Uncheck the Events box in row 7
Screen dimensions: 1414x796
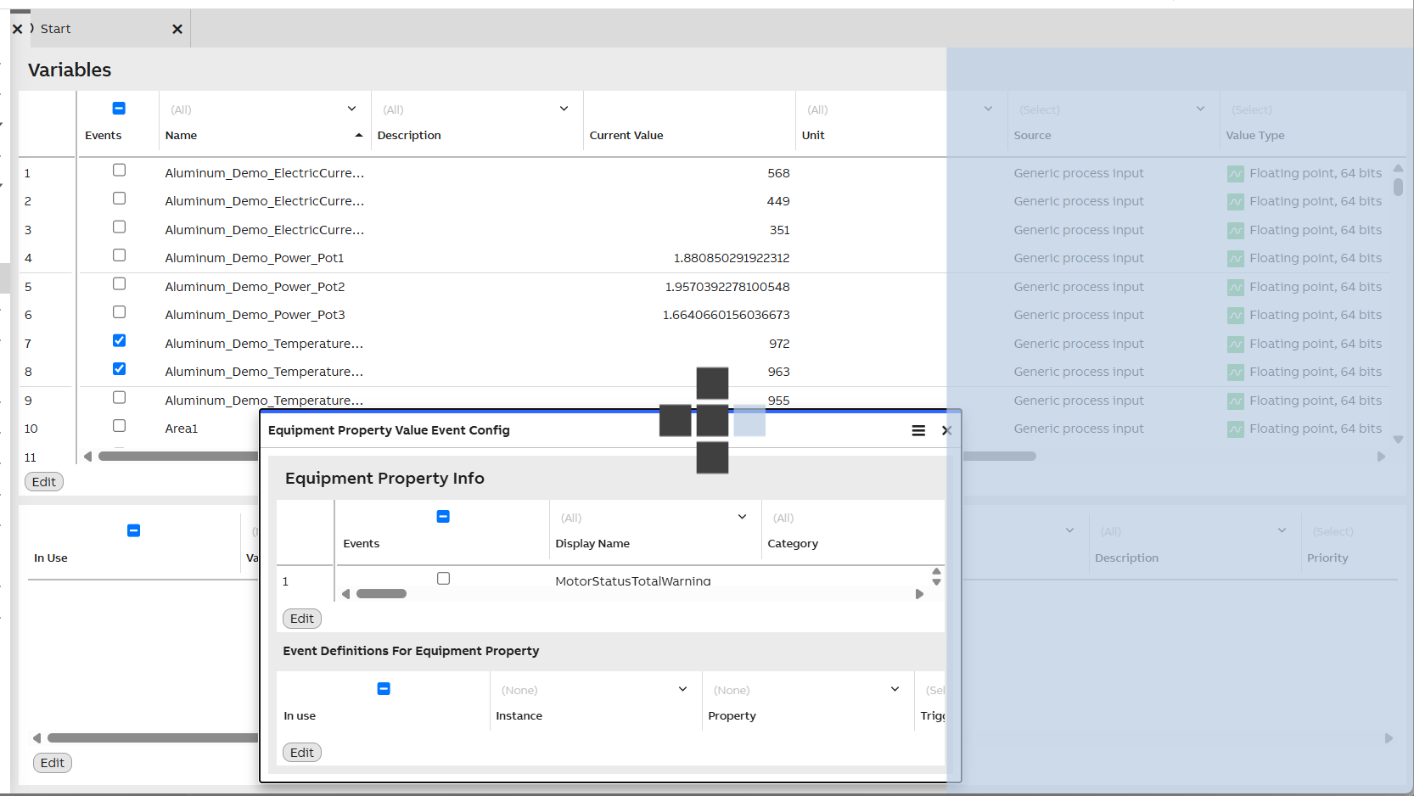click(119, 340)
